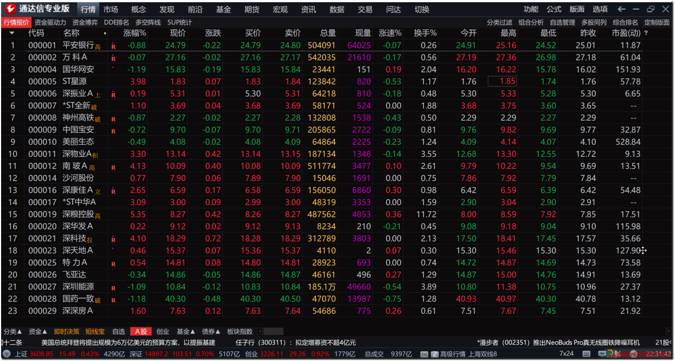Select the 深粮控股 stock name

(x=78, y=214)
